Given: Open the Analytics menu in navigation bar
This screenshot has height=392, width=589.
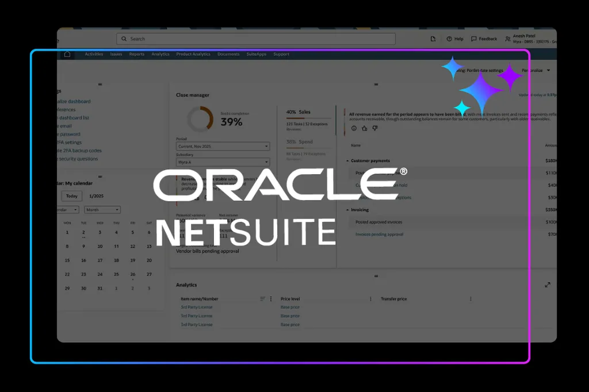Looking at the screenshot, I should point(160,54).
